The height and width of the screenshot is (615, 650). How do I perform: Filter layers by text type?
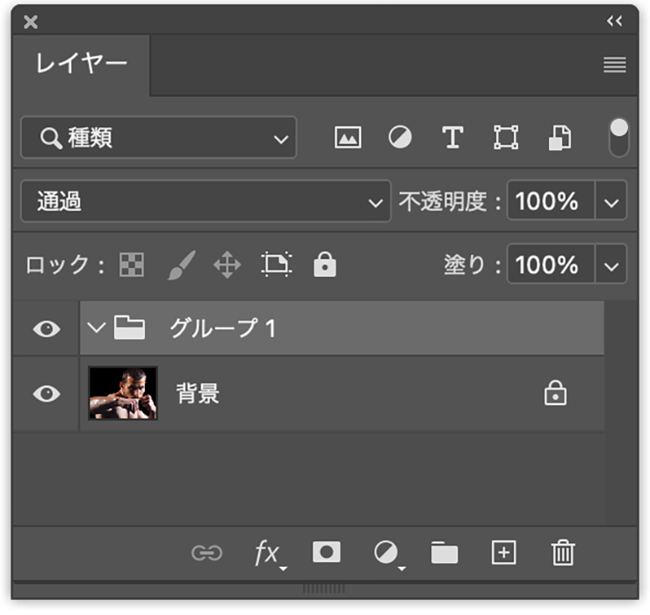pos(452,138)
